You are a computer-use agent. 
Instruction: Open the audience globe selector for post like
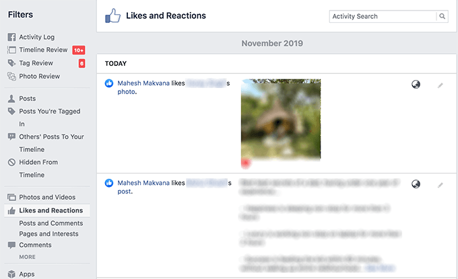416,184
